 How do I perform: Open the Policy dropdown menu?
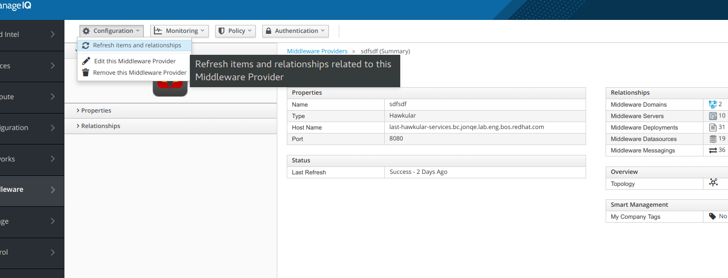[x=235, y=31]
